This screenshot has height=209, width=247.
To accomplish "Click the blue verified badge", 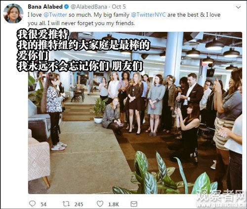I will pos(67,7).
